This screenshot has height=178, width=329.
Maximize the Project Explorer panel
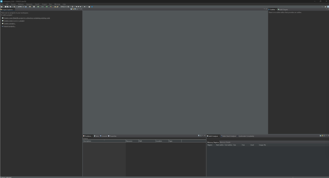click(x=81, y=9)
